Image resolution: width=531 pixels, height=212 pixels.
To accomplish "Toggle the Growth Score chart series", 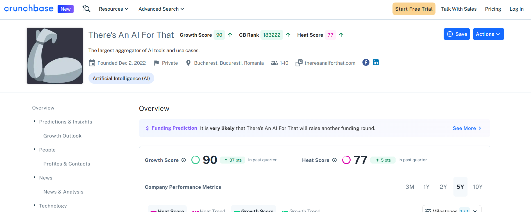I will click(x=253, y=209).
